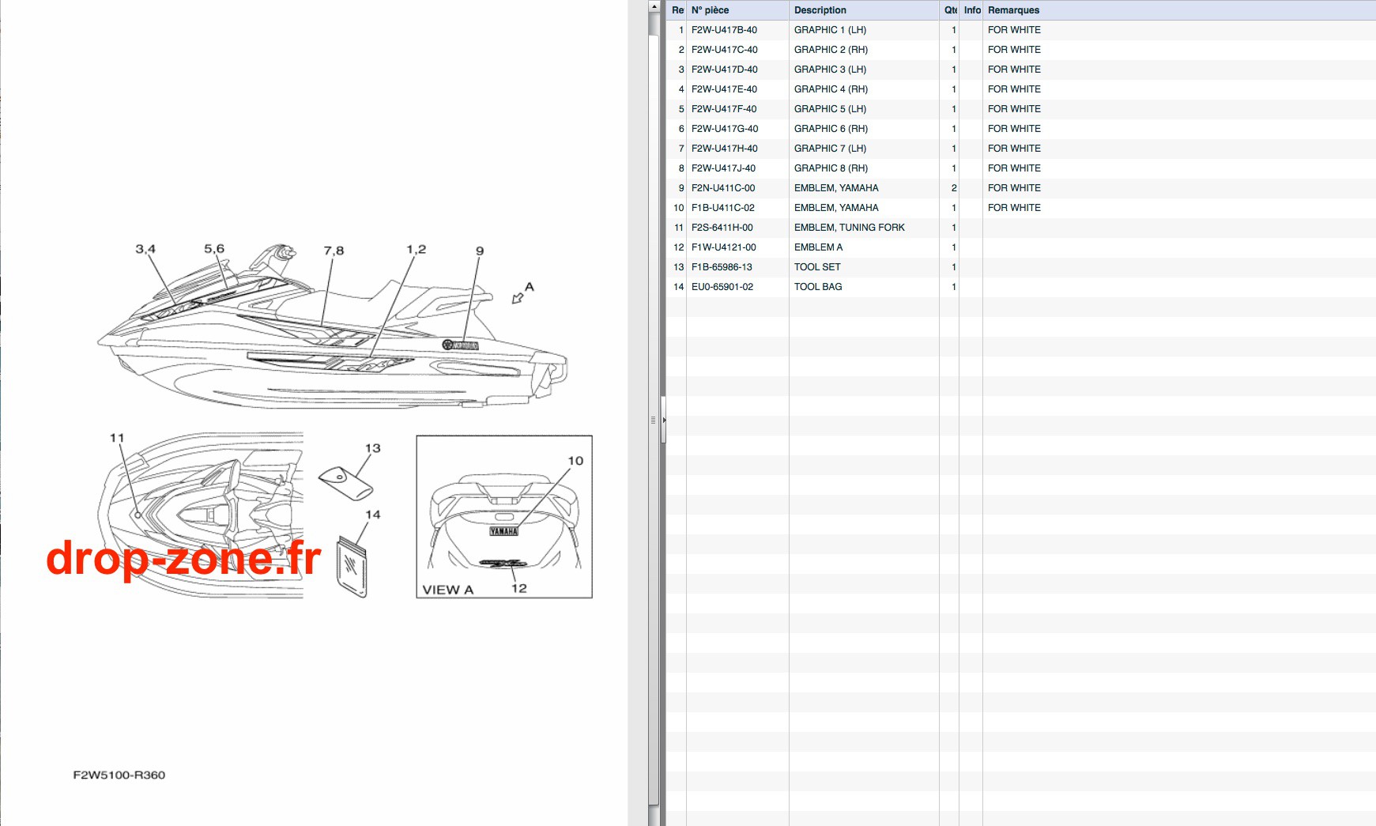This screenshot has height=826, width=1376.
Task: Select the TOOL SET row
Action: click(x=1021, y=267)
